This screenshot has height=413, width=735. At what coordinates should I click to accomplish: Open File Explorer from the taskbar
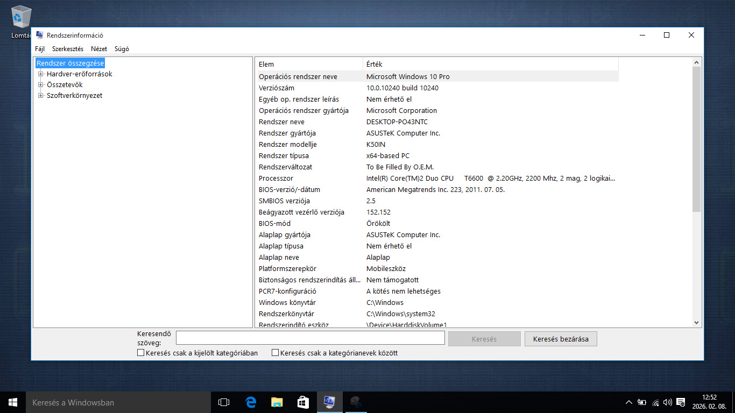tap(277, 402)
